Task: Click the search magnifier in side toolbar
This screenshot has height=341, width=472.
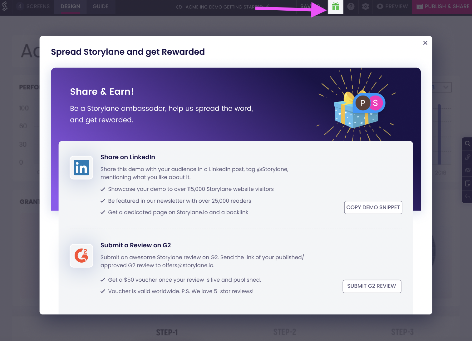Action: click(x=467, y=144)
